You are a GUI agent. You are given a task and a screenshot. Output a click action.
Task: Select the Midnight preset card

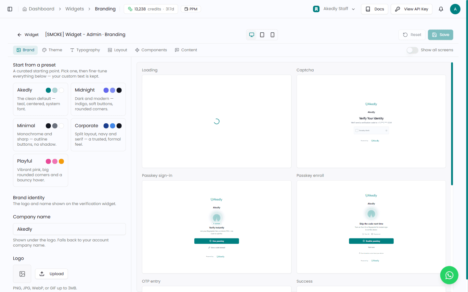(x=98, y=99)
